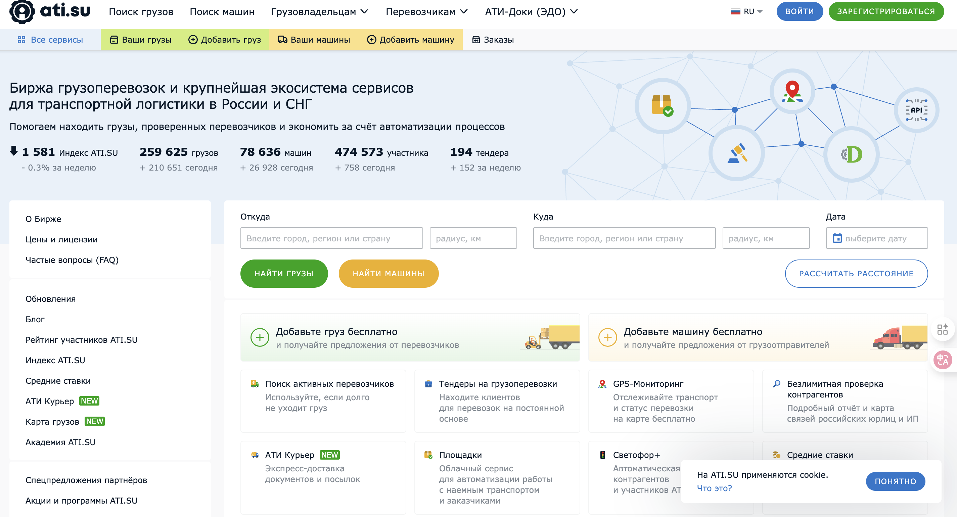Focus the Откуда радиус, км field
This screenshot has width=957, height=517.
(x=473, y=238)
